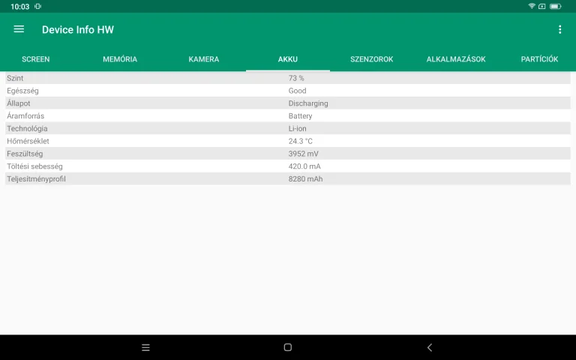Select the Töltési sebesség row label

34,166
